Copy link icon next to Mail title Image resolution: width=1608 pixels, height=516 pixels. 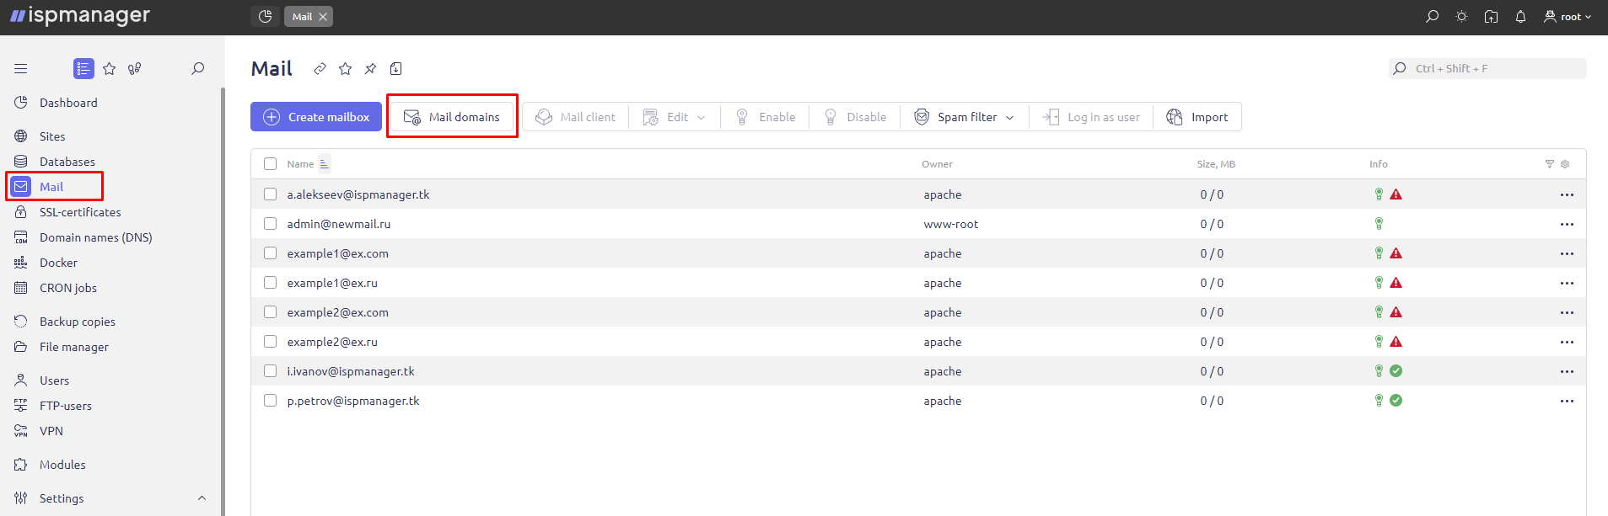tap(320, 69)
